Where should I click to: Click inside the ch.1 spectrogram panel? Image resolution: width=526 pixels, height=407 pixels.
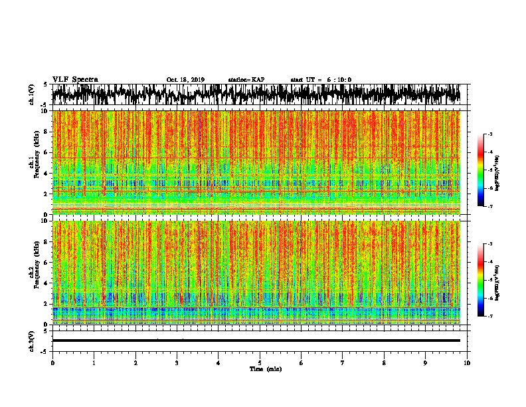coord(256,162)
